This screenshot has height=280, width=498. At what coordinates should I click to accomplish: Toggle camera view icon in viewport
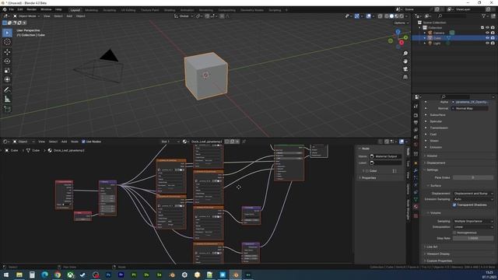click(x=405, y=69)
